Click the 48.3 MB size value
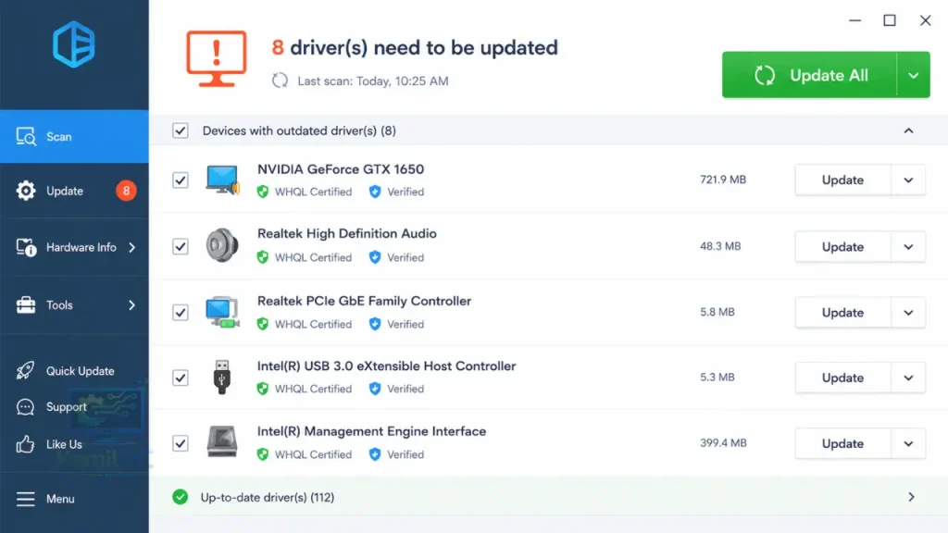The width and height of the screenshot is (948, 533). (x=720, y=246)
